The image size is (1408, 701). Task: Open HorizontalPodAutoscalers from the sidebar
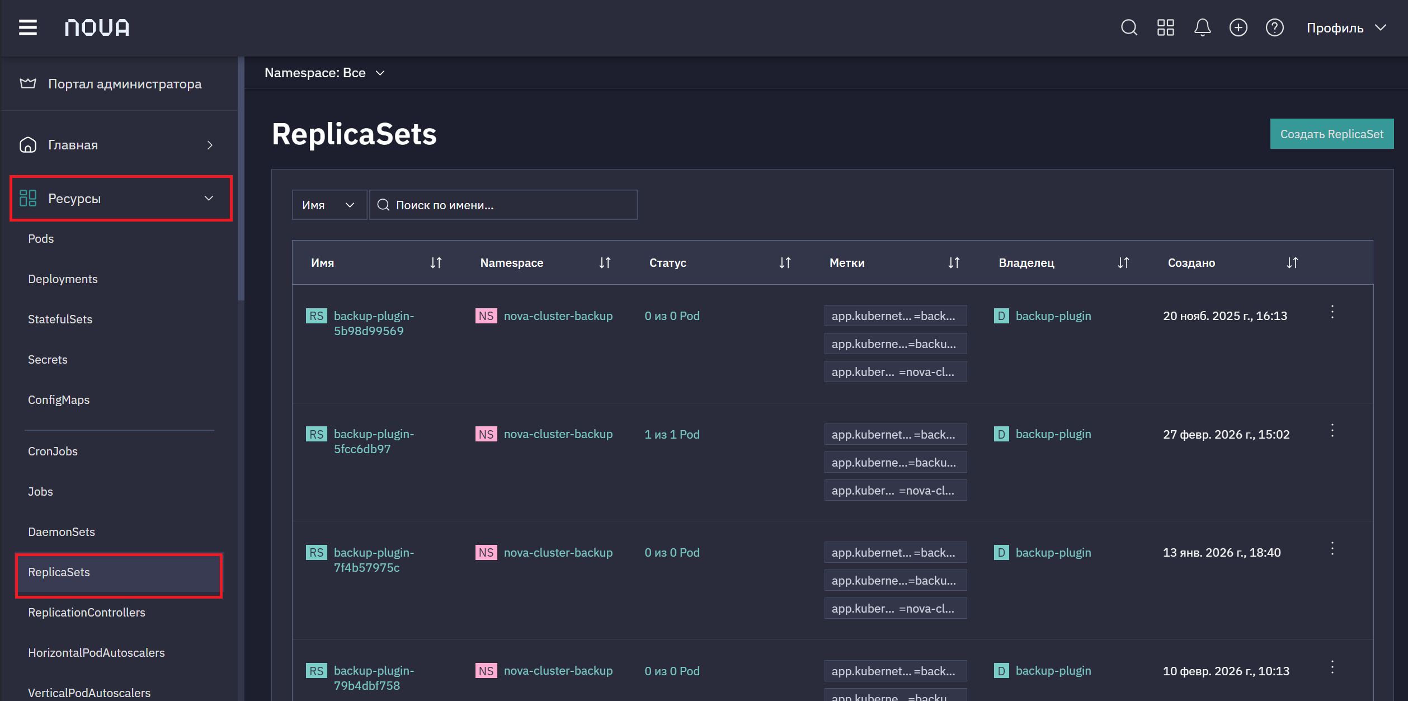pyautogui.click(x=96, y=653)
